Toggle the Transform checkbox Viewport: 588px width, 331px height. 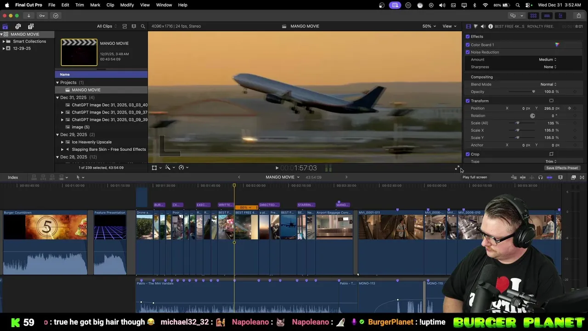coord(468,101)
